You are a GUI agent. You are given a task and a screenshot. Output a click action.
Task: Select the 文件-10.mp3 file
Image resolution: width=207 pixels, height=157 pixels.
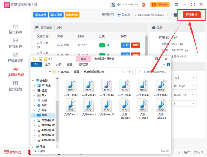pyautogui.click(x=125, y=109)
